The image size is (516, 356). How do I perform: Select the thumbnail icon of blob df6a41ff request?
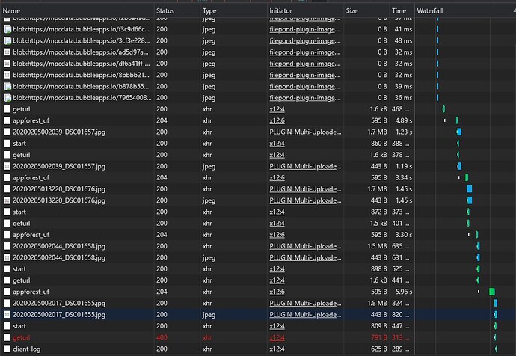click(x=7, y=64)
